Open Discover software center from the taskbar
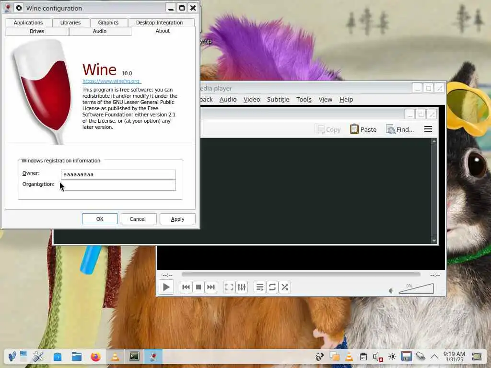This screenshot has height=368, width=491. click(x=58, y=356)
